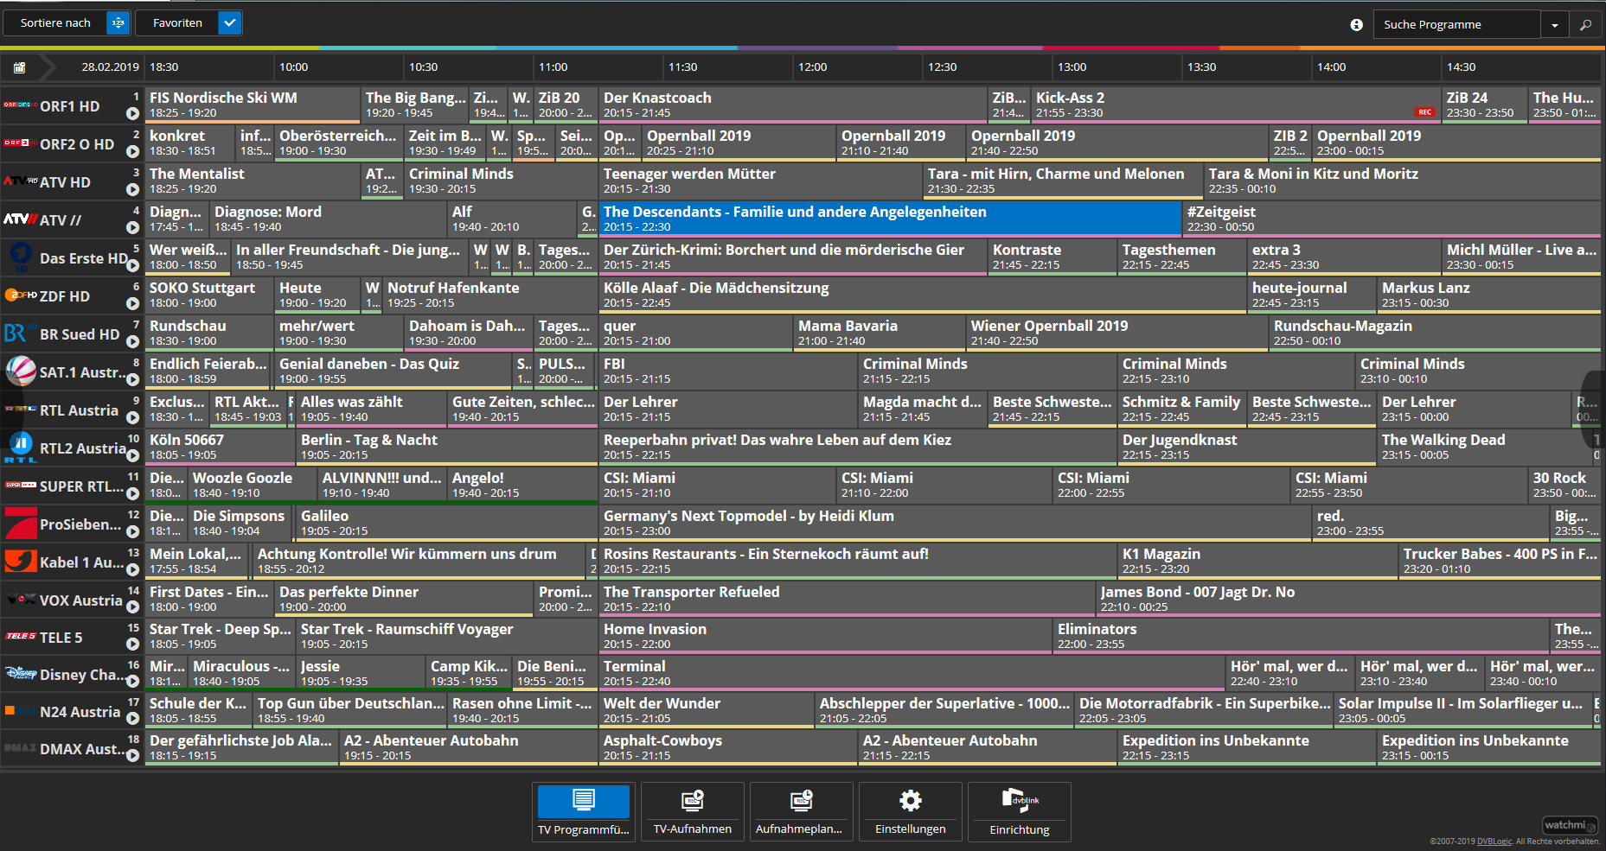Click the 28.02.2019 date label

click(x=110, y=67)
